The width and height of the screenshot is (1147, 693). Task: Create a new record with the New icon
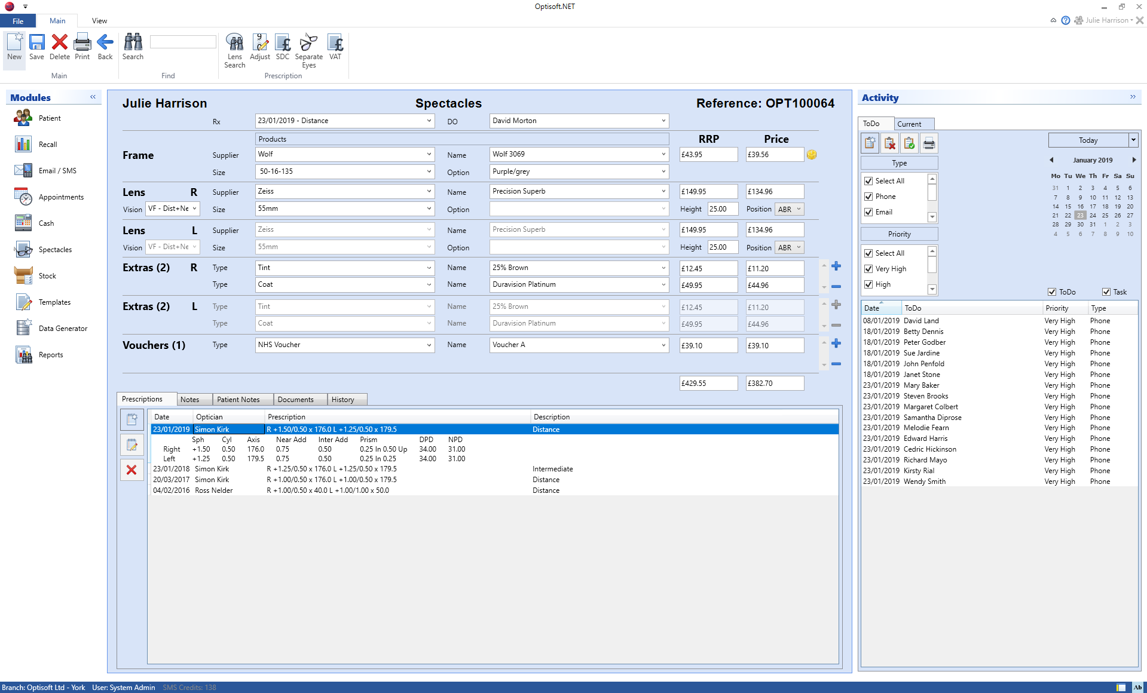point(14,48)
